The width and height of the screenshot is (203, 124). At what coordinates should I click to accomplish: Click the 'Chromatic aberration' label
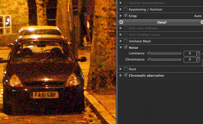point(146,75)
